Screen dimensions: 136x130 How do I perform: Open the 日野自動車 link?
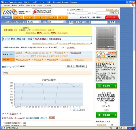pyautogui.click(x=8, y=30)
